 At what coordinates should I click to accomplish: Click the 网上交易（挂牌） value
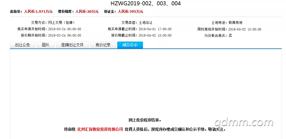61,23
